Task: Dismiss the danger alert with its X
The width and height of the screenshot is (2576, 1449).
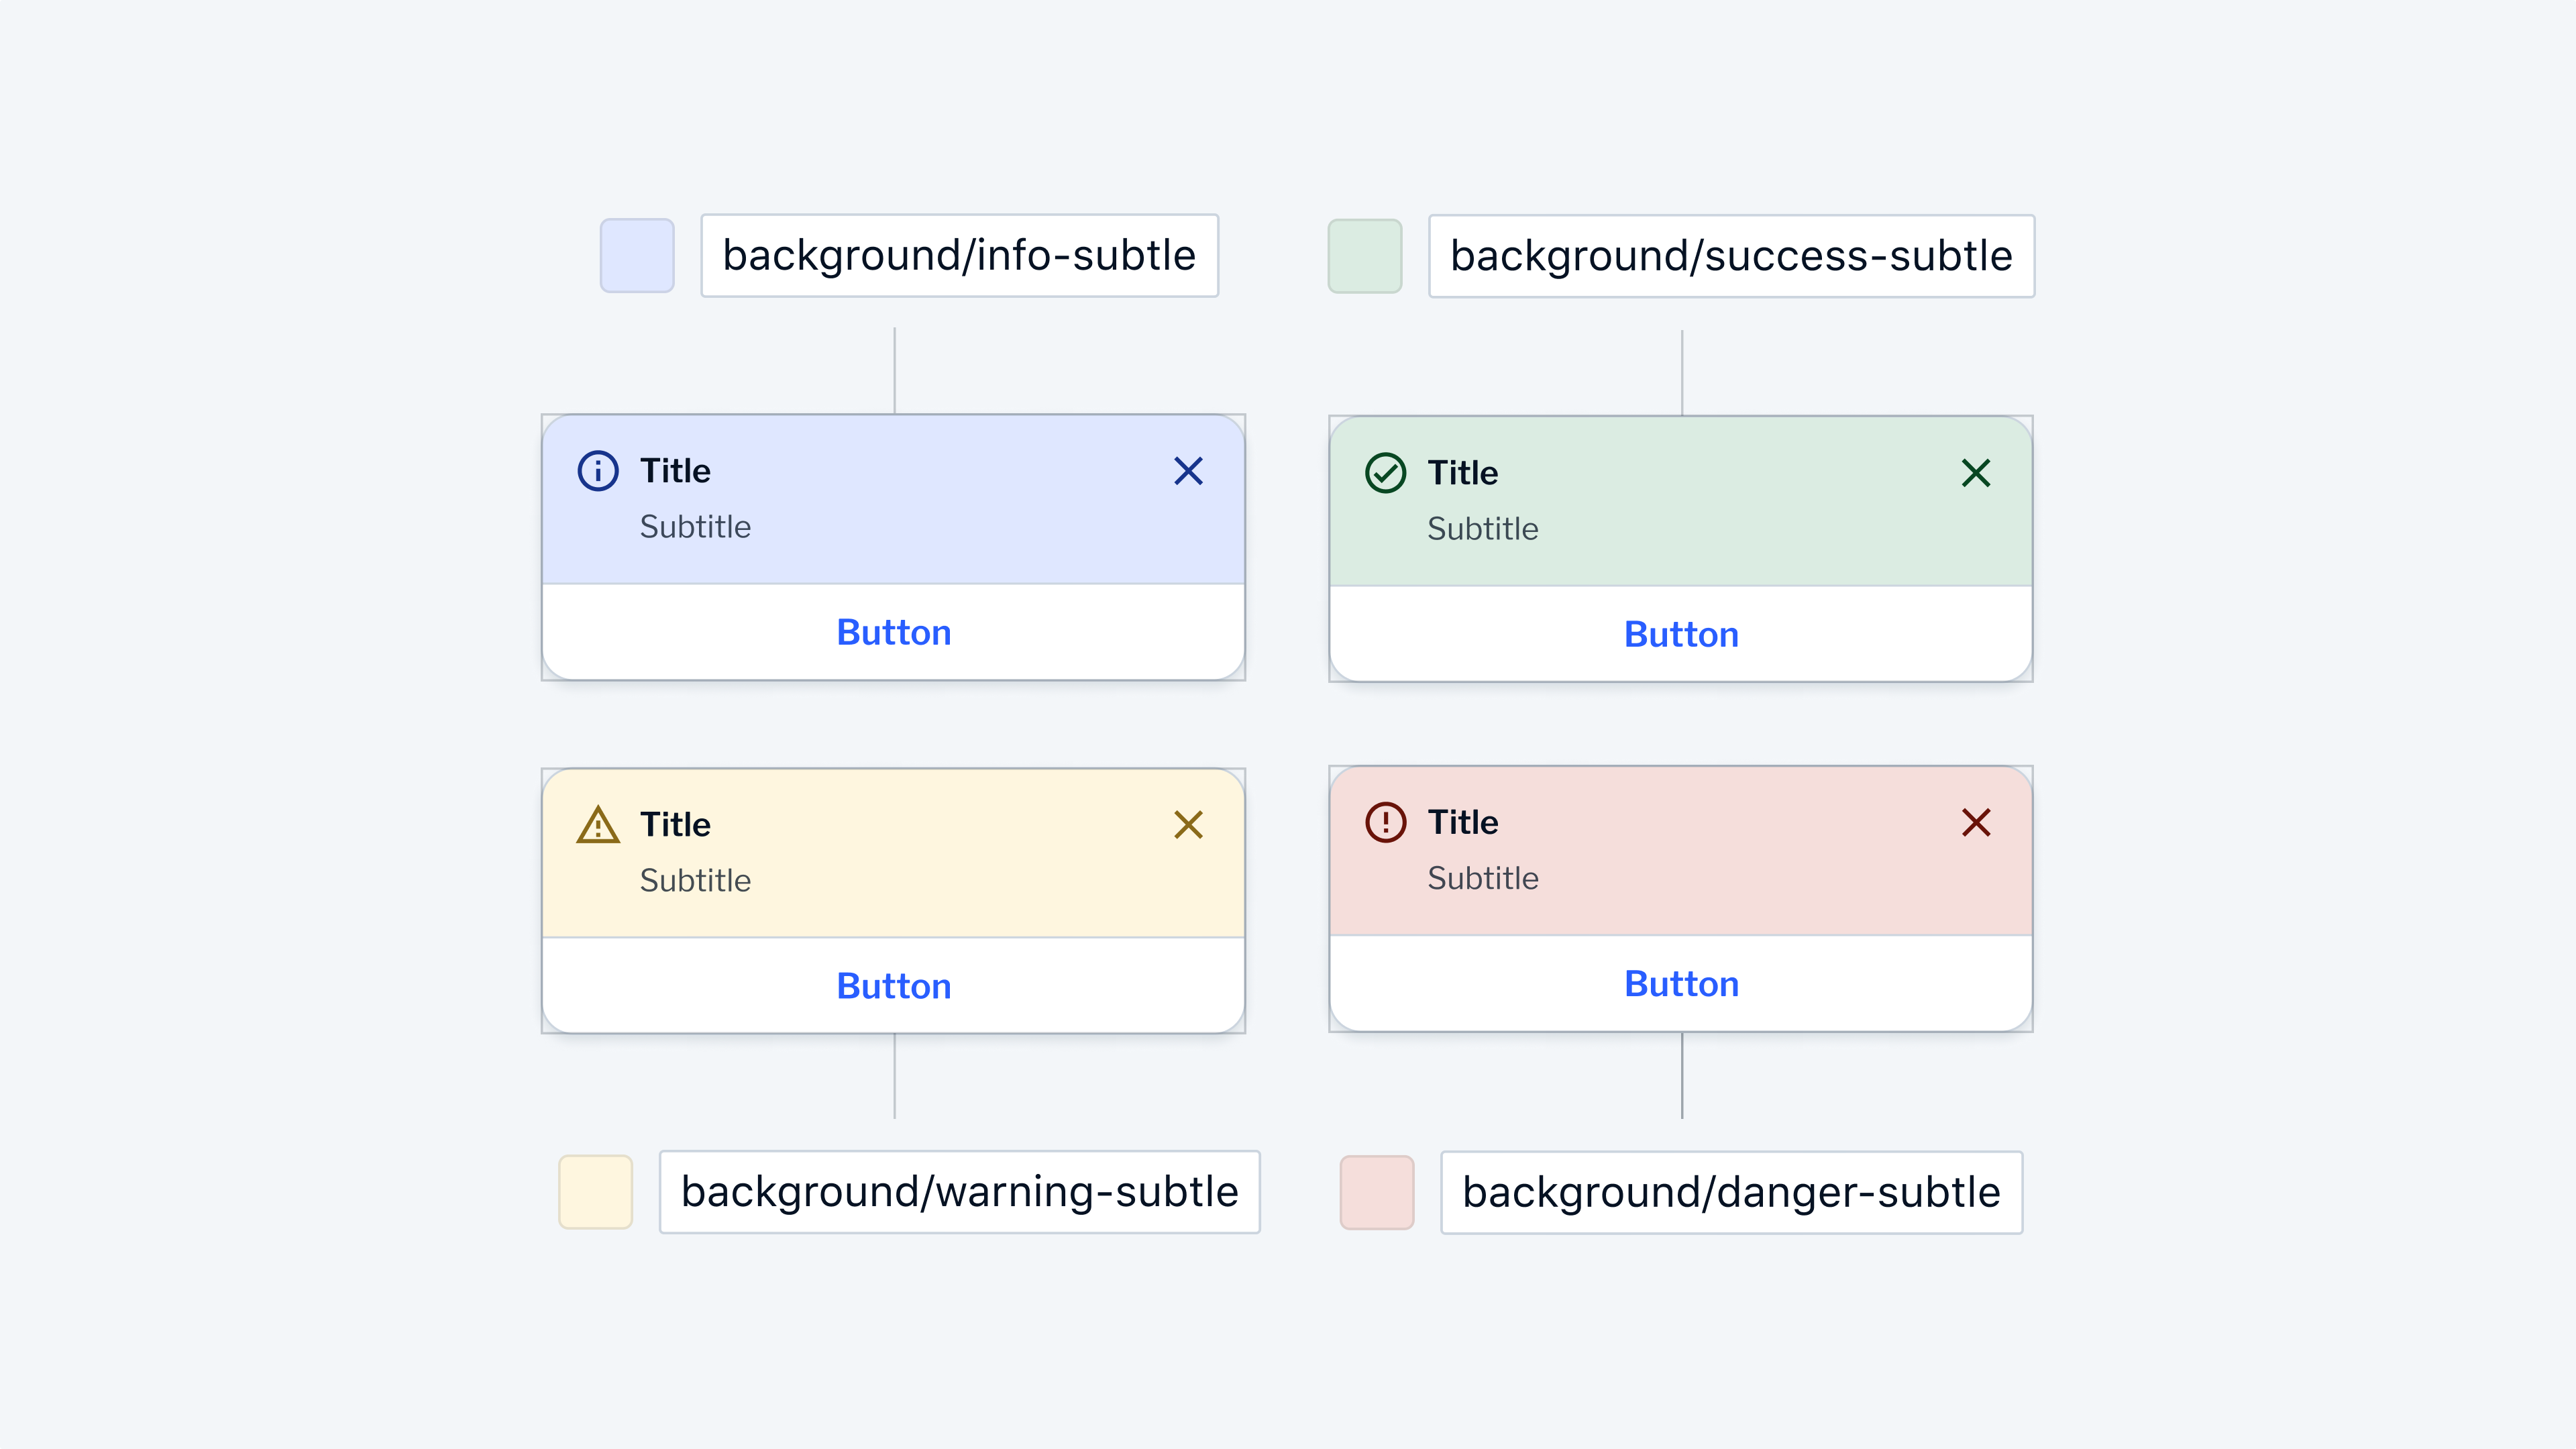Action: pos(1977,823)
